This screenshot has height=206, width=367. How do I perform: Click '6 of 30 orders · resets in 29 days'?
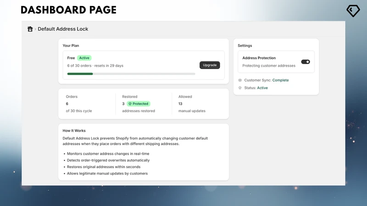pos(95,65)
